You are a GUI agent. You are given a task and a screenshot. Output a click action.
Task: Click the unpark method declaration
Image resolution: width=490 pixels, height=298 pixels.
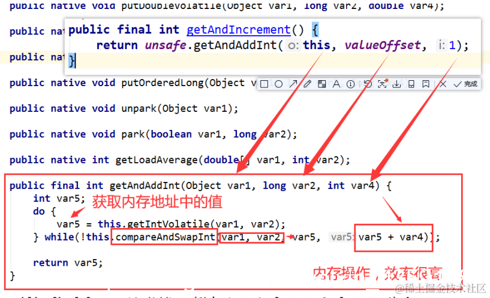[x=139, y=108]
